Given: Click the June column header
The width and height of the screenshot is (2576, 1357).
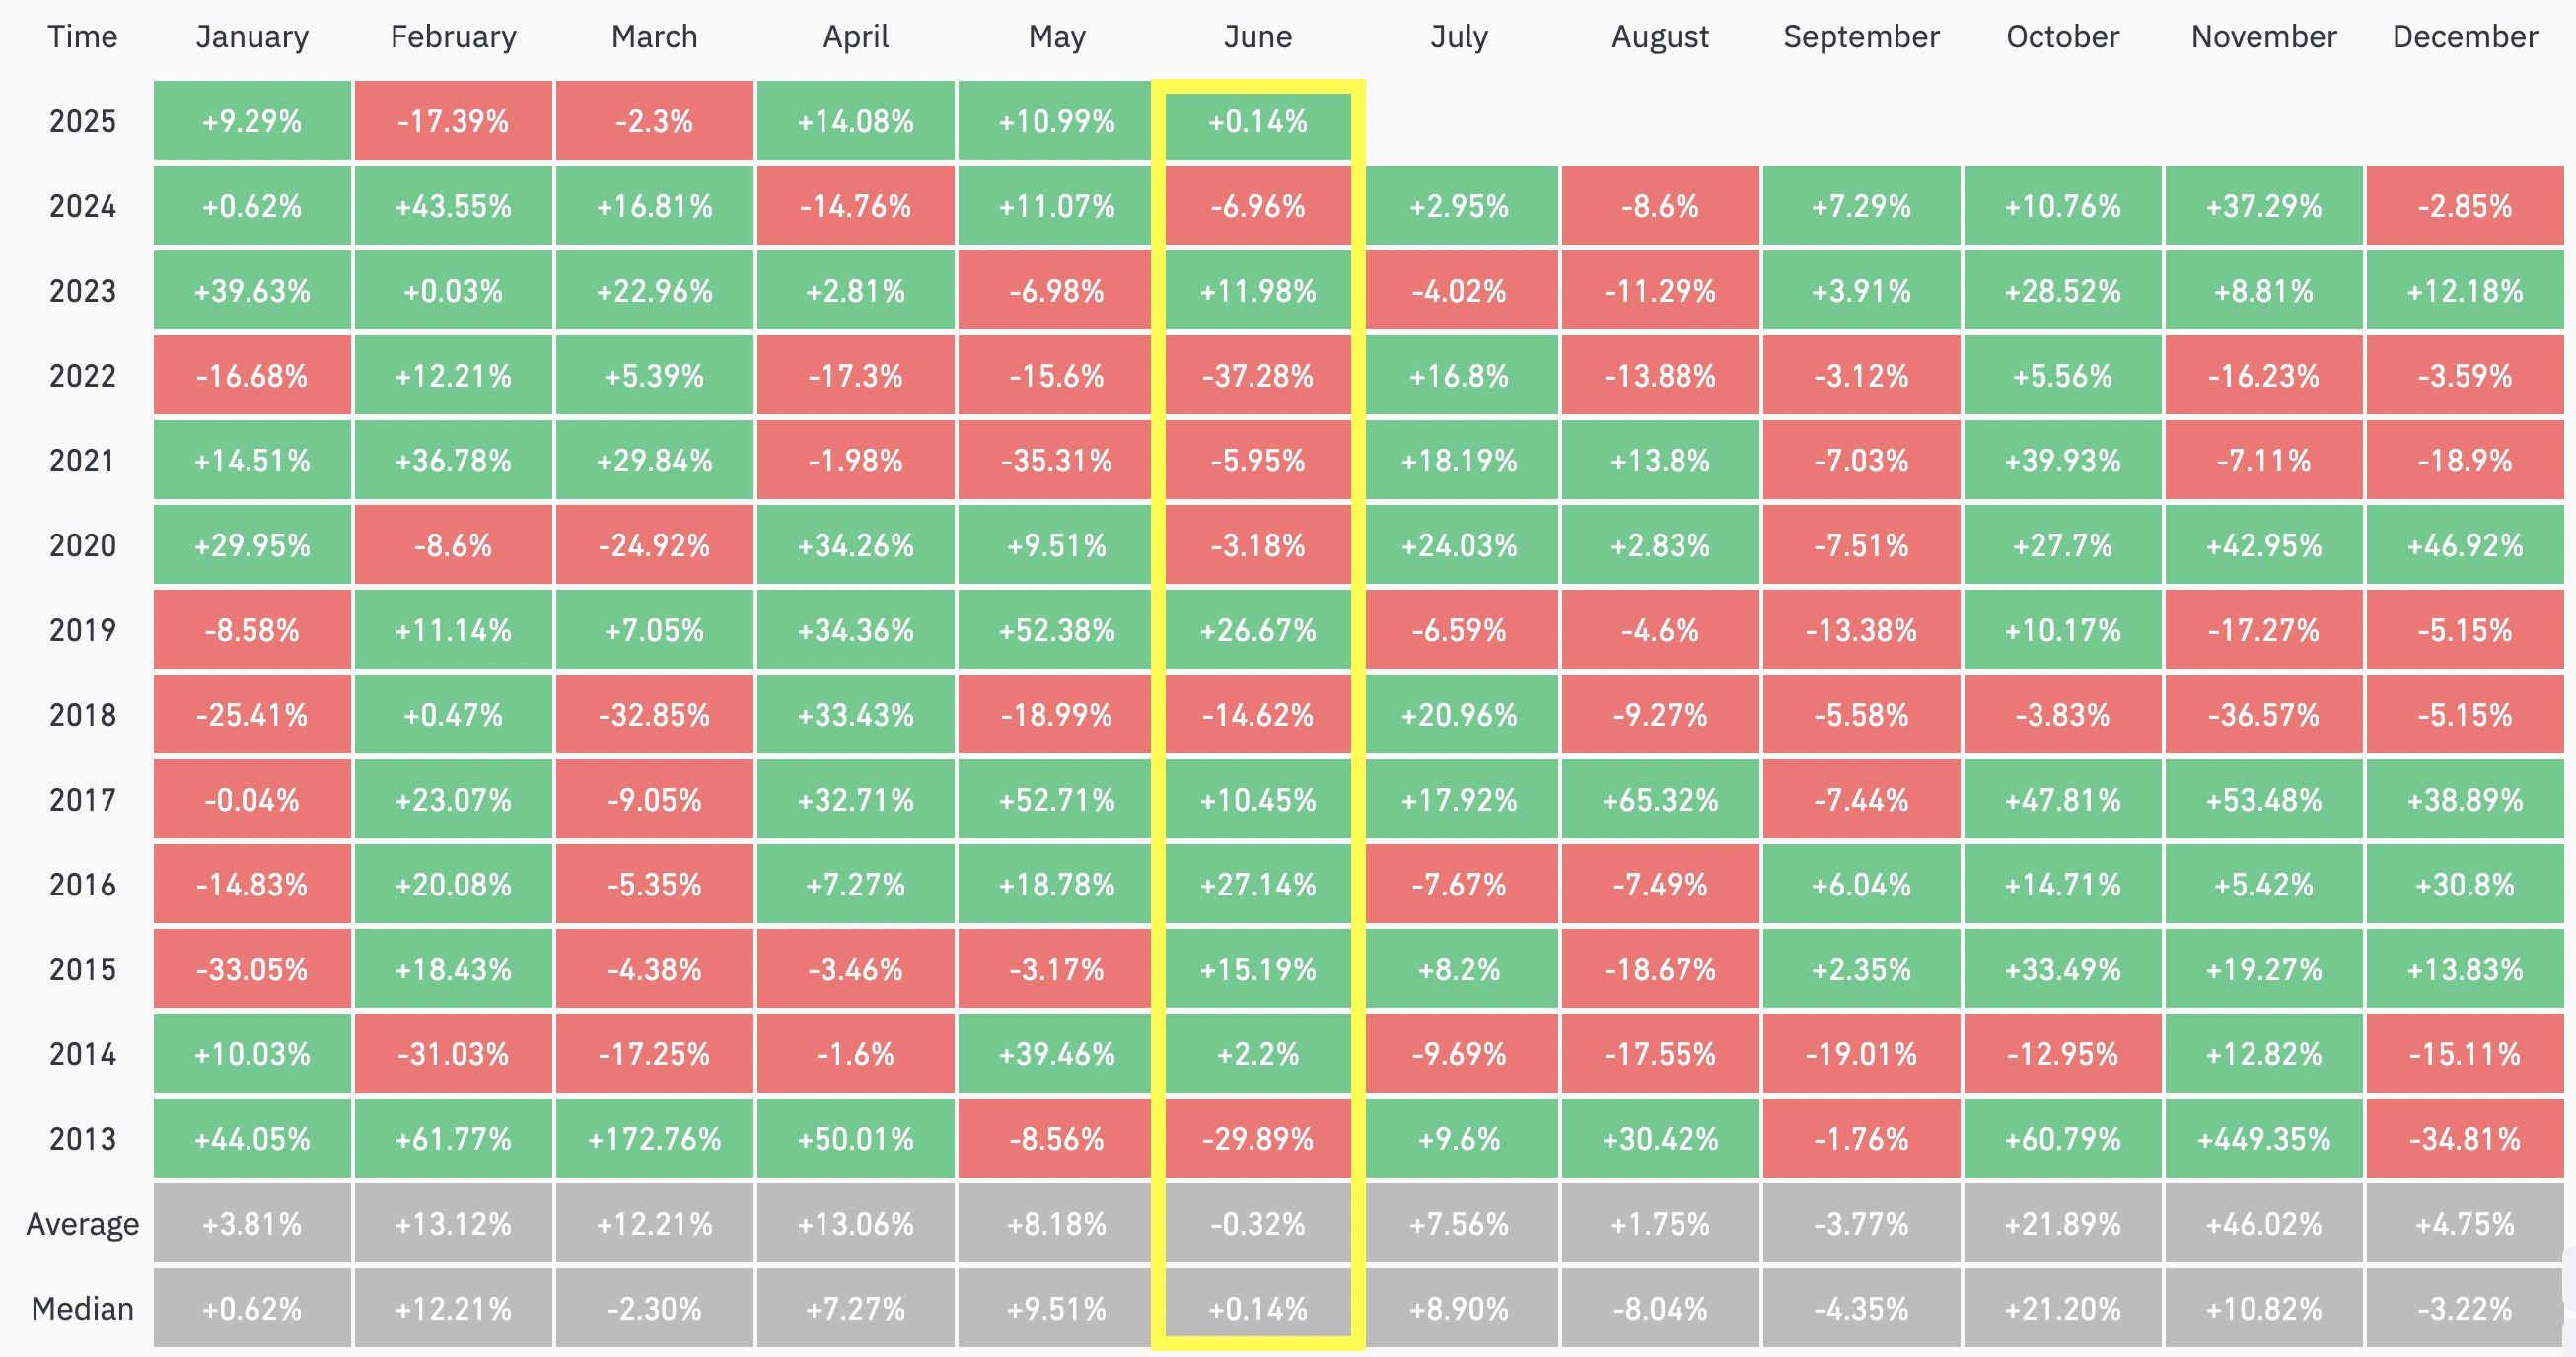Looking at the screenshot, I should (1257, 37).
